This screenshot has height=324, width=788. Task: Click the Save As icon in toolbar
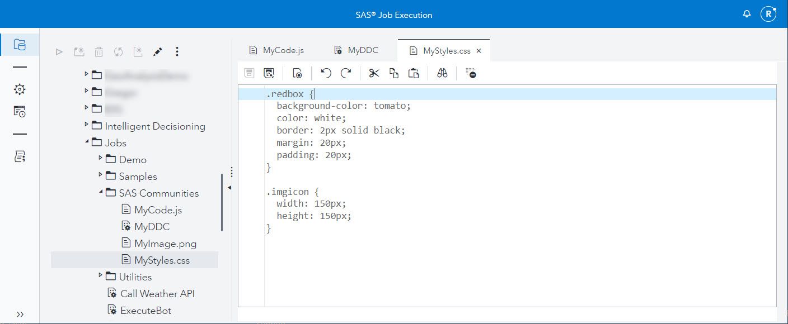pyautogui.click(x=269, y=73)
